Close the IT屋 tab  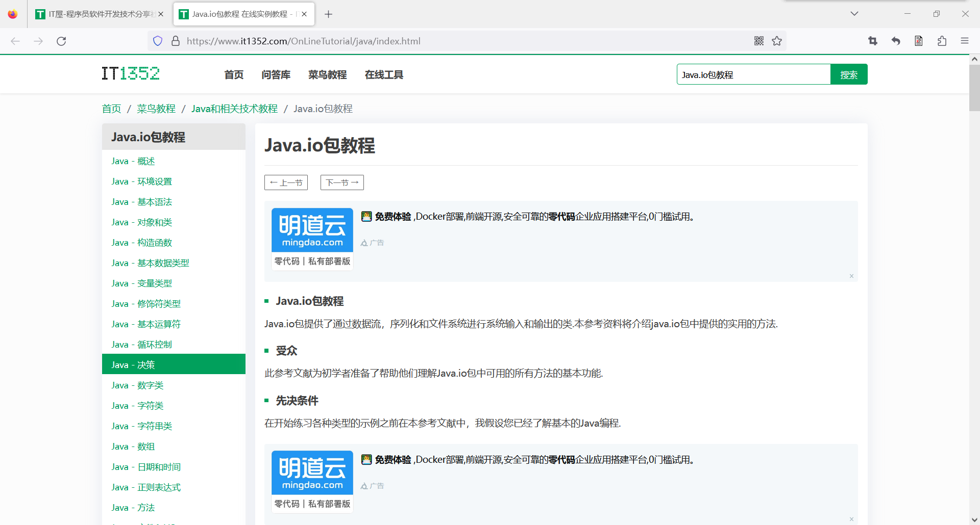click(161, 14)
